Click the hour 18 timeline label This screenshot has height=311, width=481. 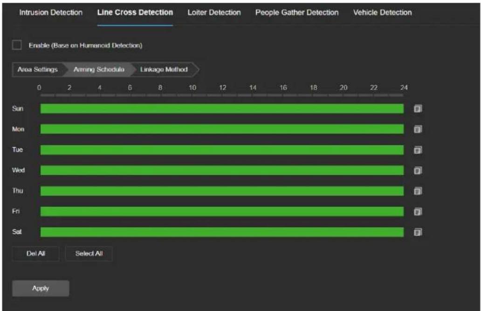tap(313, 88)
